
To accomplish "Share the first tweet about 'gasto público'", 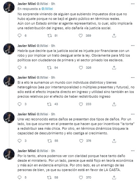I will 114,36.
